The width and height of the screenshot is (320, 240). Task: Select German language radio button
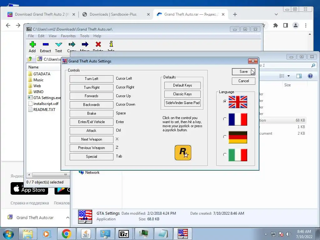[x=225, y=137]
